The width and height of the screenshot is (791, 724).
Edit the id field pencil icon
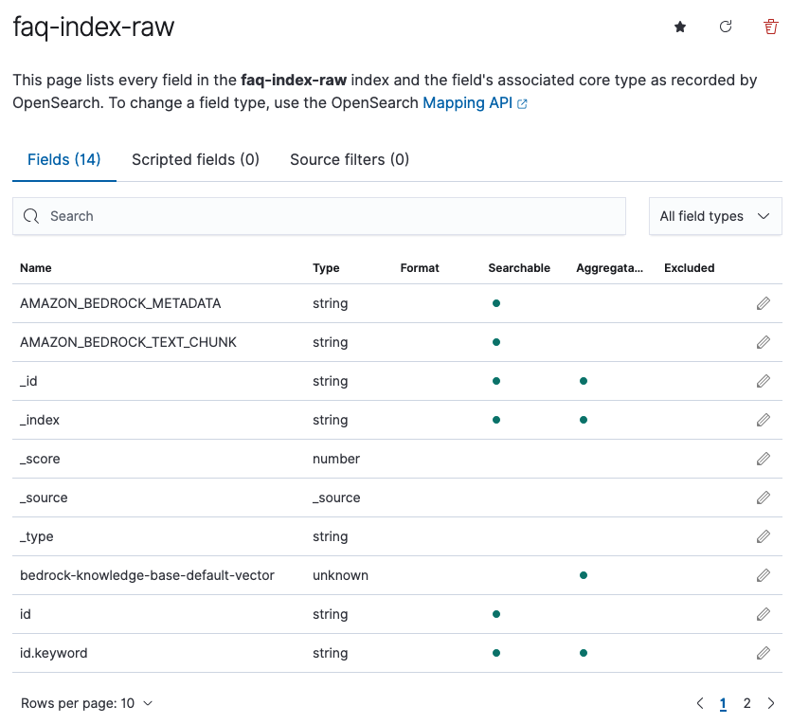coord(764,614)
